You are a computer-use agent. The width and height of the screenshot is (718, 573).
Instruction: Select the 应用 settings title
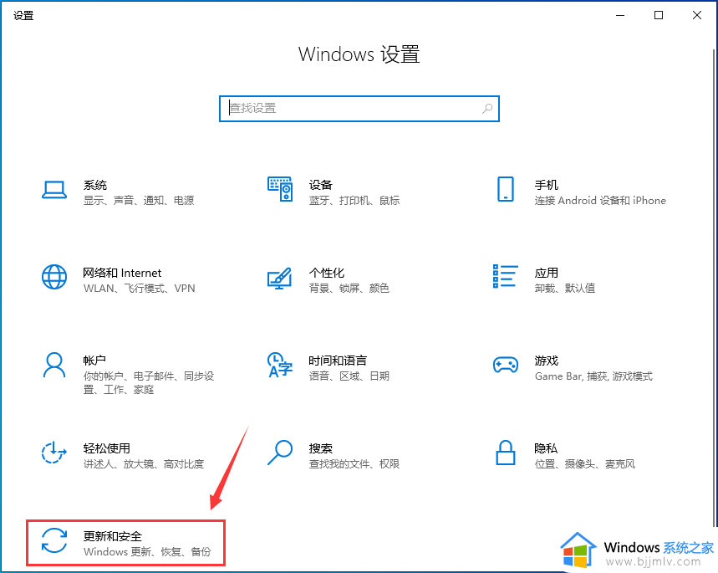[x=547, y=273]
